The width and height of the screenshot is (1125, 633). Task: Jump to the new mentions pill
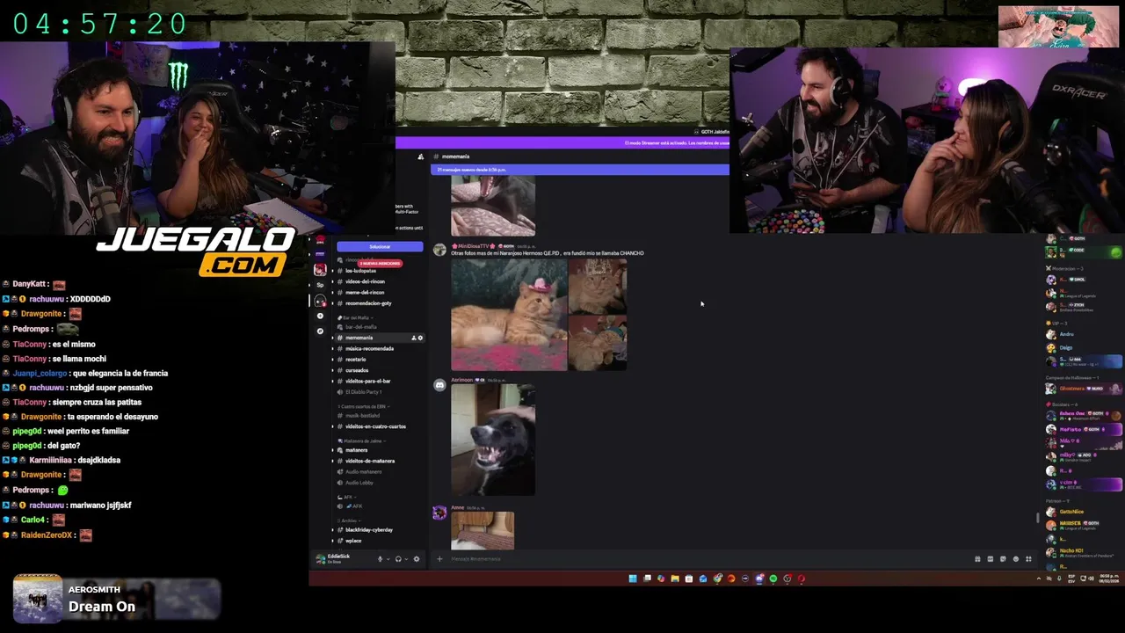[x=380, y=264]
